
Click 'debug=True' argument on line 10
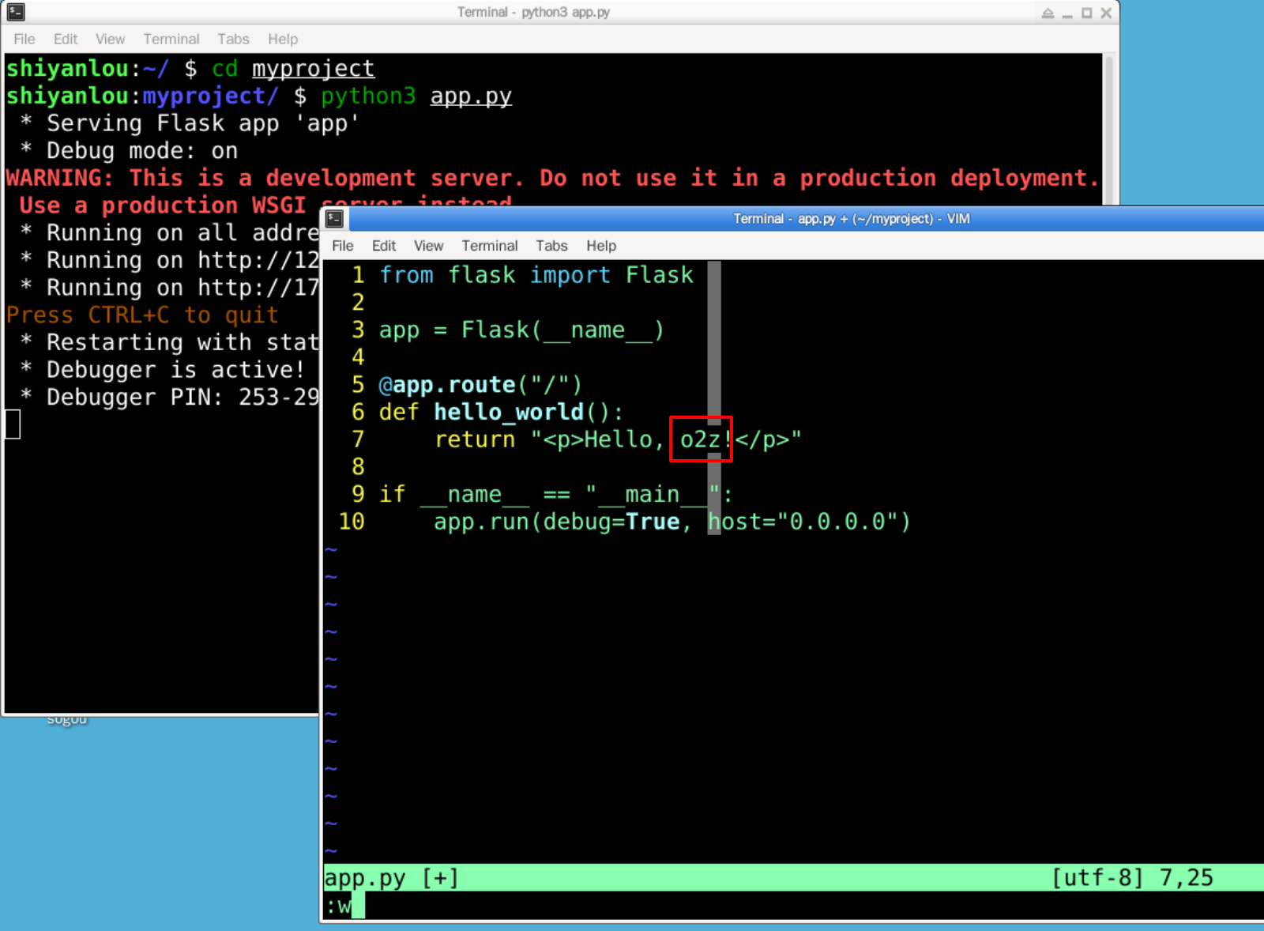coord(611,522)
